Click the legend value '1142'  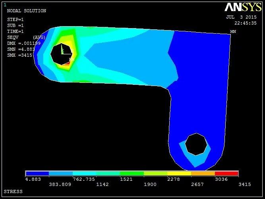pos(103,184)
